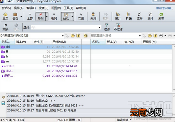Screen dimensions: 175x122
Task: Sort right pane by 已修改(M) column
Action: (157, 42)
